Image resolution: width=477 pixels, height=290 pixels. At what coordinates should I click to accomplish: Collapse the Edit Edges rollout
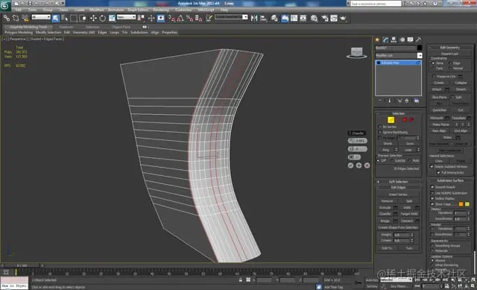[398, 187]
